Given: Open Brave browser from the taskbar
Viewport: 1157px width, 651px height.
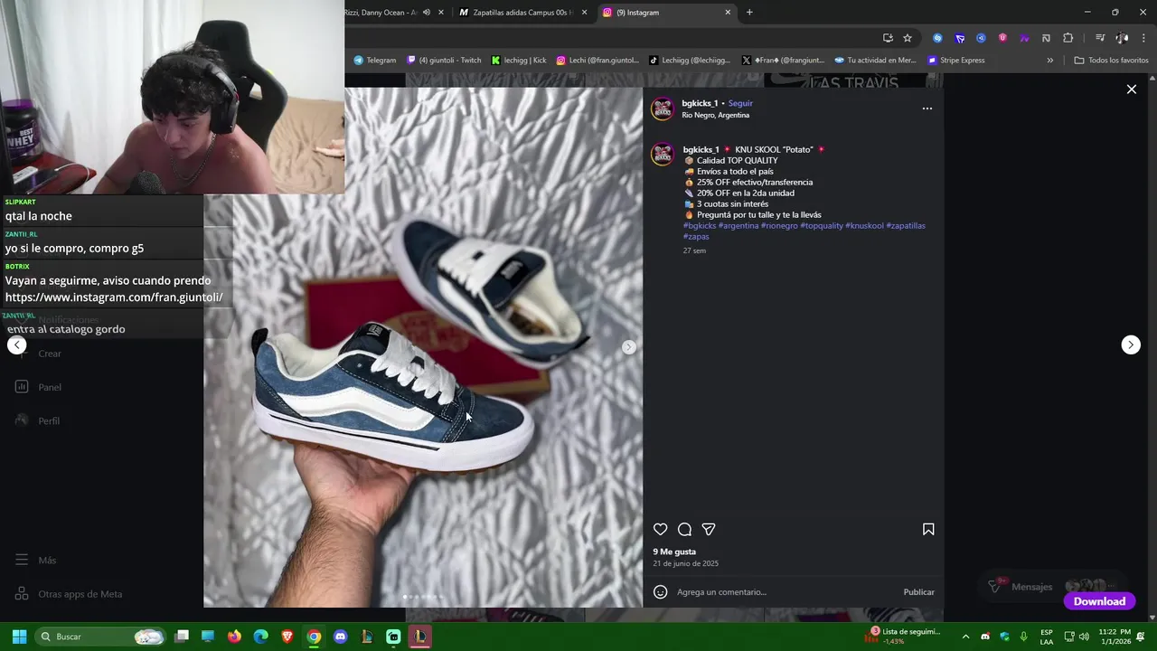Looking at the screenshot, I should tap(287, 637).
